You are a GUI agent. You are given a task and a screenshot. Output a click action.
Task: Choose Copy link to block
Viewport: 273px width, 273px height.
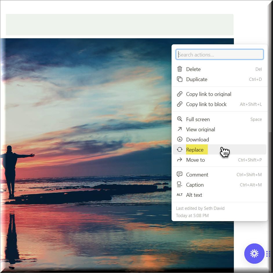click(x=219, y=104)
